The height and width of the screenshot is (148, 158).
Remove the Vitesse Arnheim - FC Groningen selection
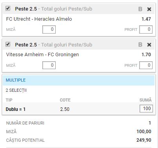pyautogui.click(x=149, y=45)
